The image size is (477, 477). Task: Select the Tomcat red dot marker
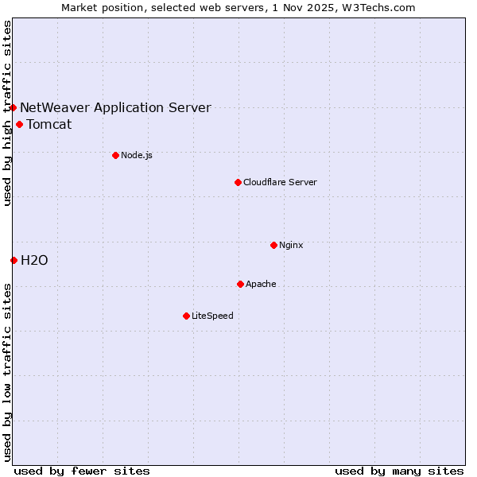[19, 124]
